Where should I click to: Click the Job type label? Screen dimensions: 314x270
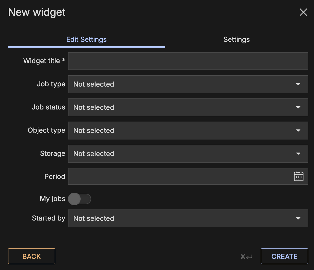click(x=51, y=84)
